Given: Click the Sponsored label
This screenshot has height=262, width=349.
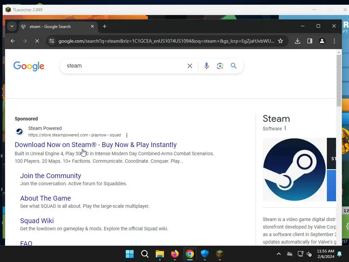Looking at the screenshot, I should (x=26, y=119).
